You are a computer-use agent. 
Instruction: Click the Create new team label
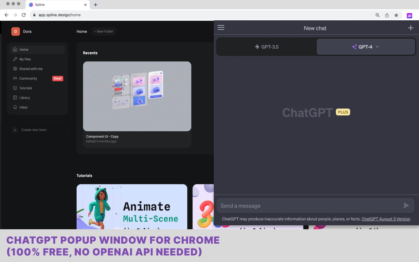click(34, 130)
